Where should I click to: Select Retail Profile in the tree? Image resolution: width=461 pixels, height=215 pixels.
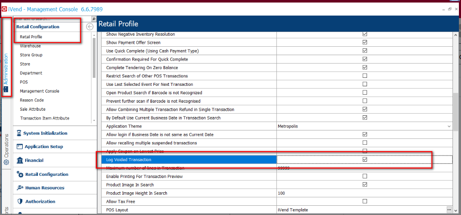tap(31, 37)
